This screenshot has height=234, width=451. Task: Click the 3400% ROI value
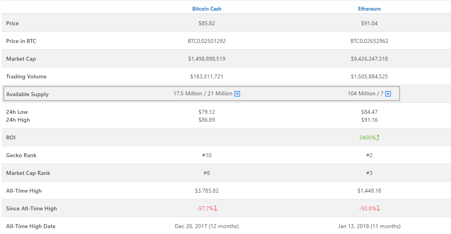[x=367, y=137]
